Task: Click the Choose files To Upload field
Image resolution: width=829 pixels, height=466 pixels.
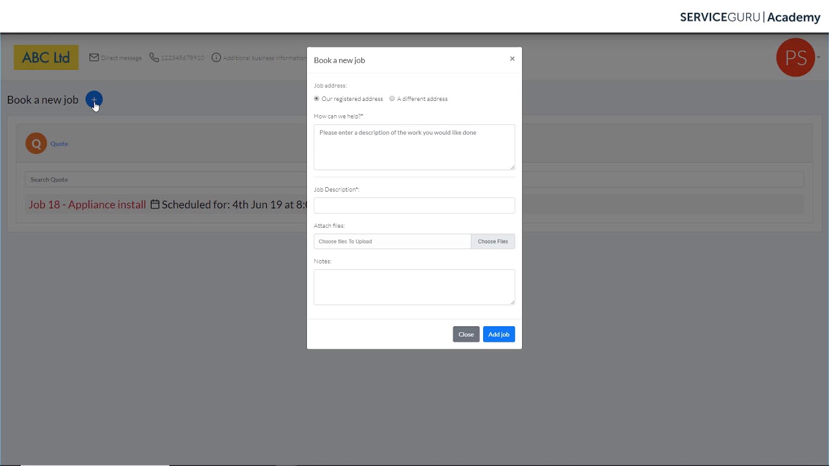Action: pyautogui.click(x=392, y=241)
